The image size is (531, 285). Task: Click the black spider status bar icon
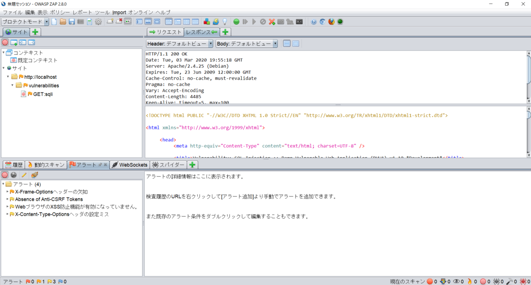(496, 281)
